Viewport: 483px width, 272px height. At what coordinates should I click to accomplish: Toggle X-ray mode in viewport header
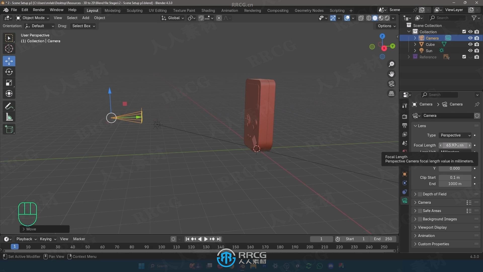point(361,18)
